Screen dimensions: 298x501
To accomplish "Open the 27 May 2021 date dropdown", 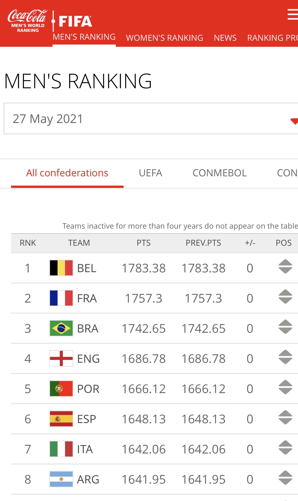I will click(151, 119).
